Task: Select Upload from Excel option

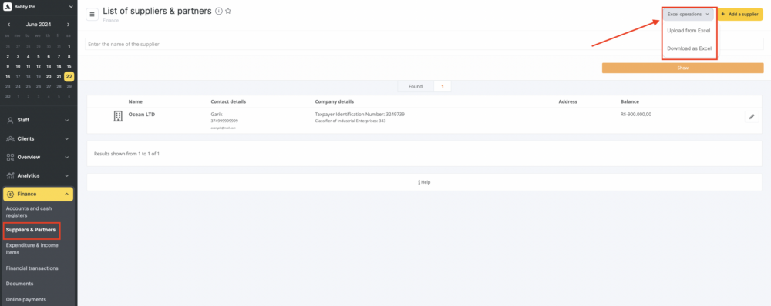Action: point(689,31)
